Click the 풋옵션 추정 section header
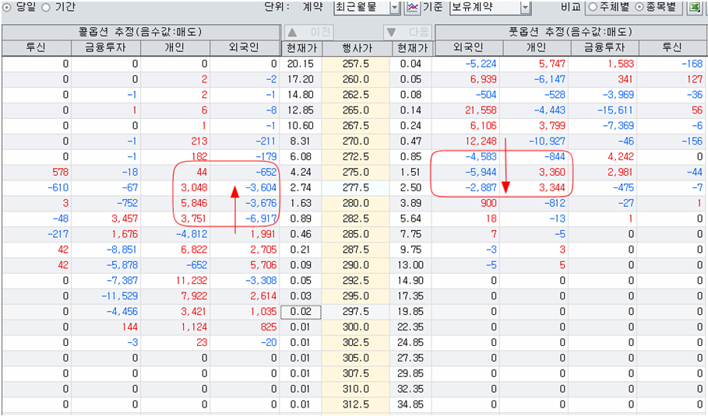The height and width of the screenshot is (416, 708). click(570, 33)
